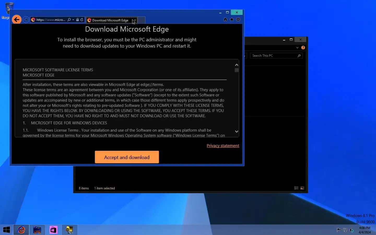Image resolution: width=376 pixels, height=235 pixels.
Task: Refresh the page with the reload icon
Action: 82,20
